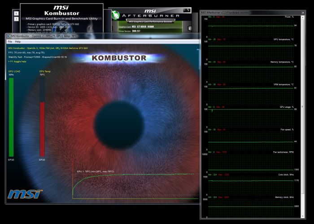The width and height of the screenshot is (314, 224).
Task: Click the Power % graph in hardware monitor
Action: pyautogui.click(x=251, y=28)
